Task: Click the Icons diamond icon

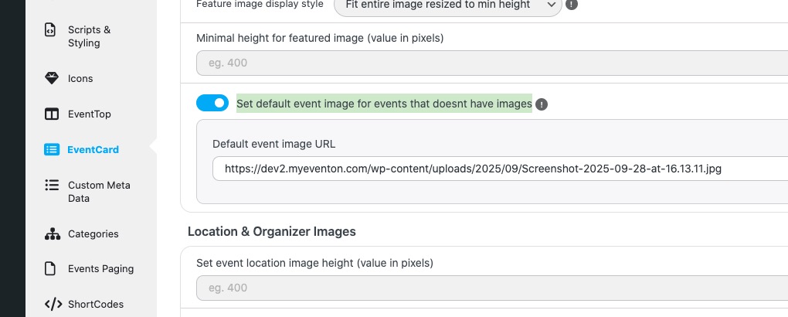Action: click(x=51, y=78)
